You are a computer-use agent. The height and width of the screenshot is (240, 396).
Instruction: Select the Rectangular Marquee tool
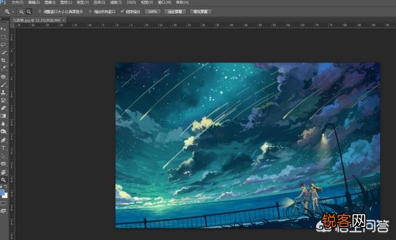coord(3,37)
